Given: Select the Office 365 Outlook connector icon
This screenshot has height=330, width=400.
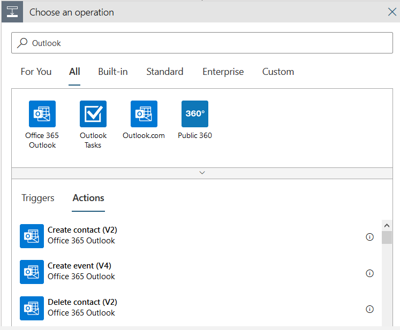Looking at the screenshot, I should [x=42, y=114].
